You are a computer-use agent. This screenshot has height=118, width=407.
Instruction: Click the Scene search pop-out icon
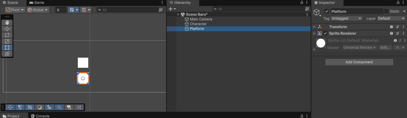pyautogui.click(x=161, y=10)
